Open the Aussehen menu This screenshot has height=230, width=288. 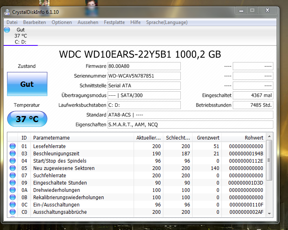(88, 22)
